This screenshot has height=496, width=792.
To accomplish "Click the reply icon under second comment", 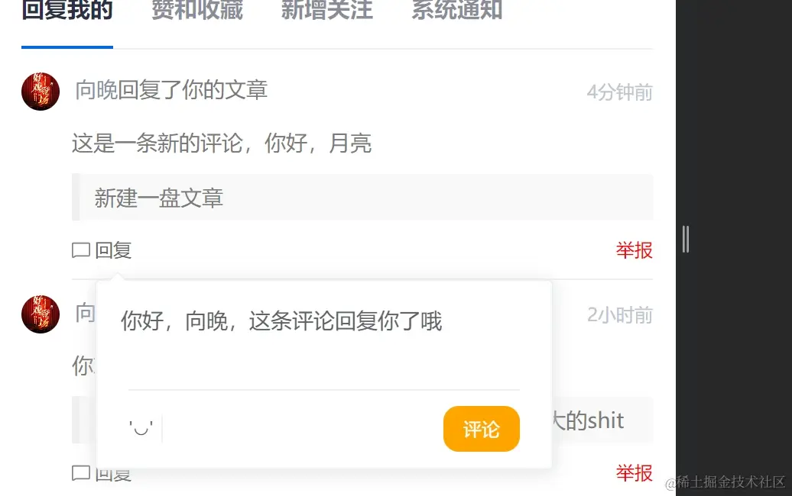I will (x=81, y=473).
